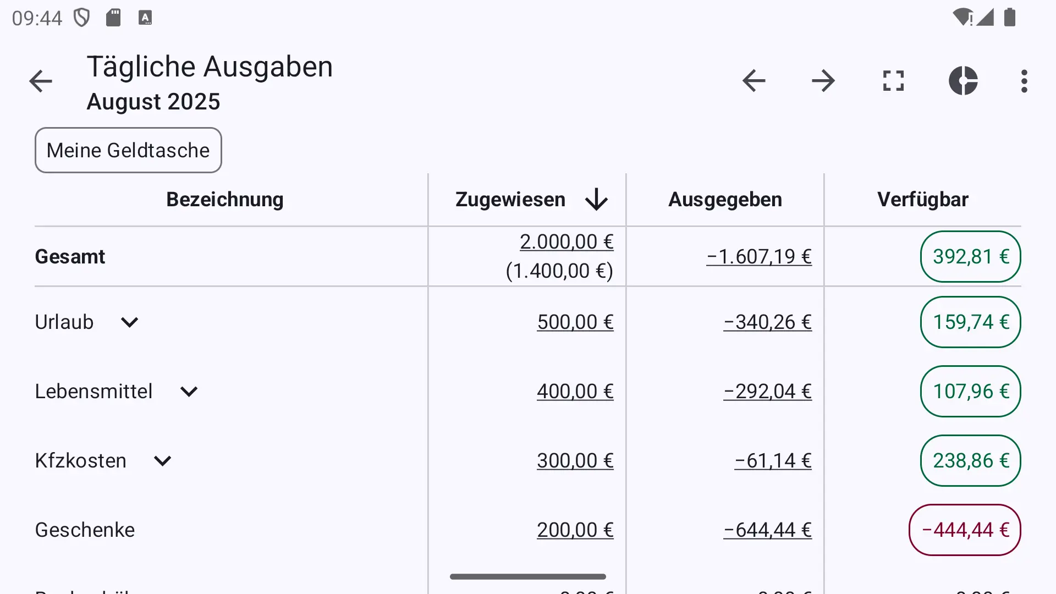Go to previous month with left arrow
This screenshot has height=594, width=1056.
point(754,81)
